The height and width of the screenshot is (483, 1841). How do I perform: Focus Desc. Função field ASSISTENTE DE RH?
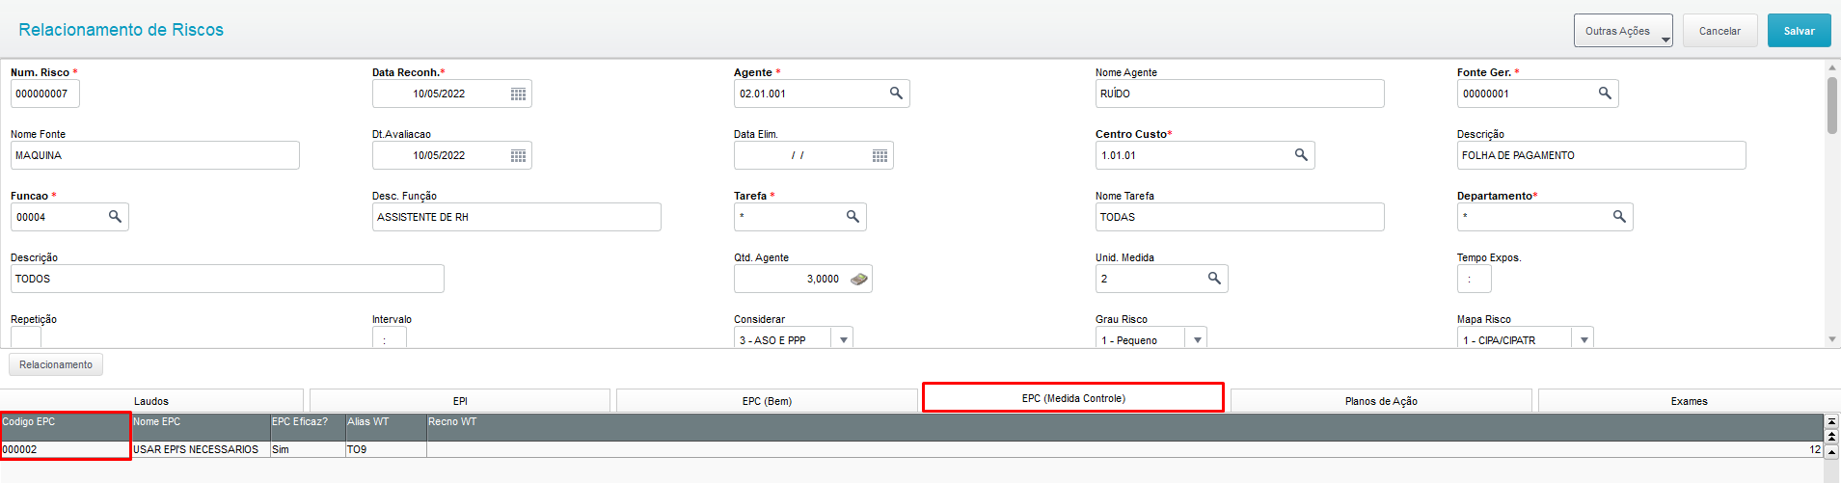[516, 217]
